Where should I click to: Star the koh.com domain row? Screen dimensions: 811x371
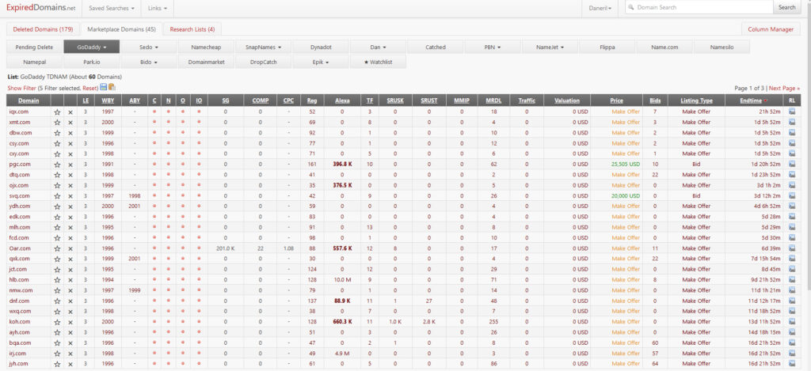point(57,322)
